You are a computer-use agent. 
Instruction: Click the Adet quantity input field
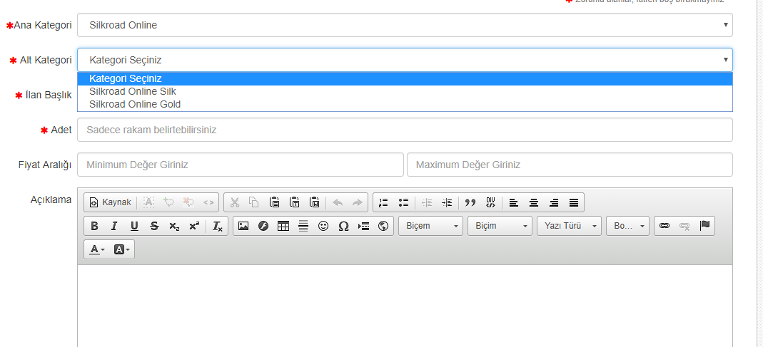click(405, 130)
